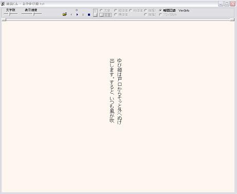This screenshot has width=237, height=194.
Task: Click the small vertical slider beside stop button
Action: (x=95, y=13)
